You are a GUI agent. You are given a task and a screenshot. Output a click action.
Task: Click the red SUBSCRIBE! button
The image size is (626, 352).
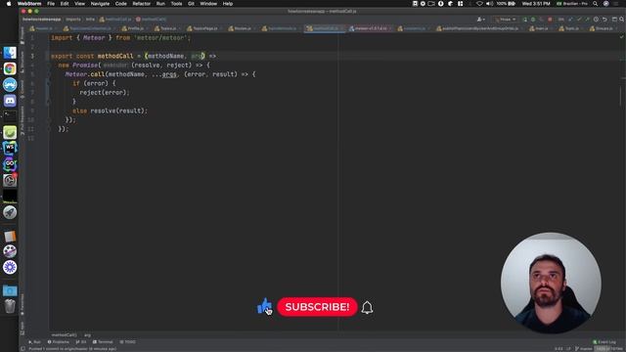coord(317,307)
